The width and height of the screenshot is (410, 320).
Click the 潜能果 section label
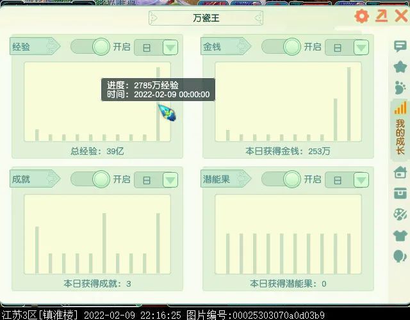pyautogui.click(x=225, y=179)
